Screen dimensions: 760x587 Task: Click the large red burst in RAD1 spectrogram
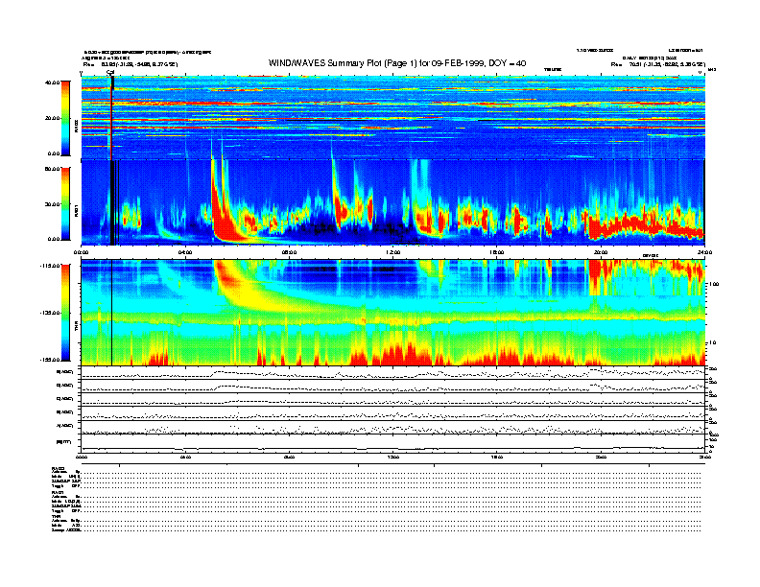coord(223,218)
